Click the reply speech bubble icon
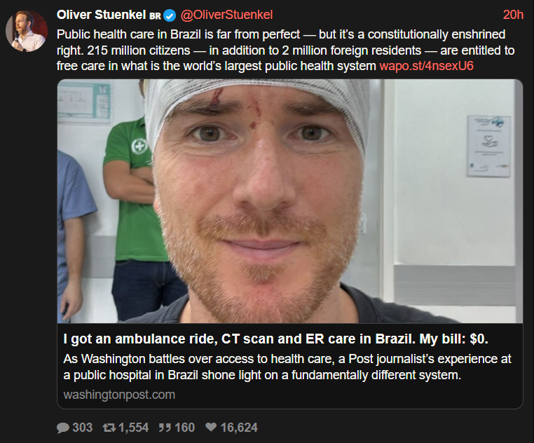 (63, 428)
